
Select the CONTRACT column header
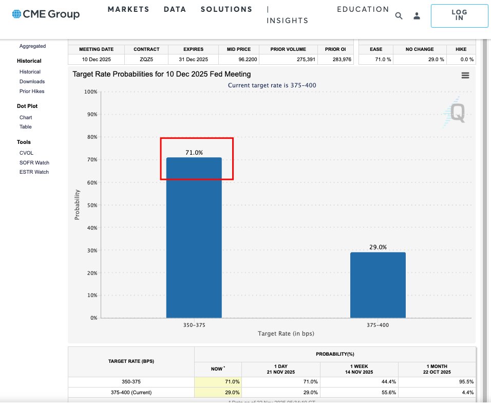point(146,49)
